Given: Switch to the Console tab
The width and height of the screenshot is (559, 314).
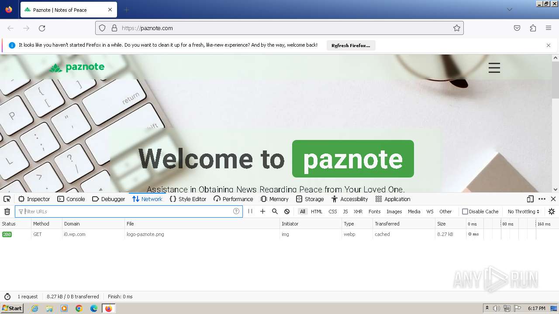Looking at the screenshot, I should click(71, 199).
